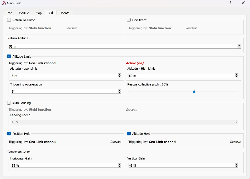Open the Module tab

(x=24, y=13)
